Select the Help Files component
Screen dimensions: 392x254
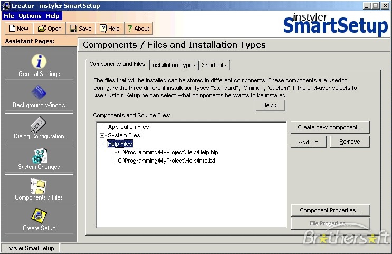click(120, 144)
